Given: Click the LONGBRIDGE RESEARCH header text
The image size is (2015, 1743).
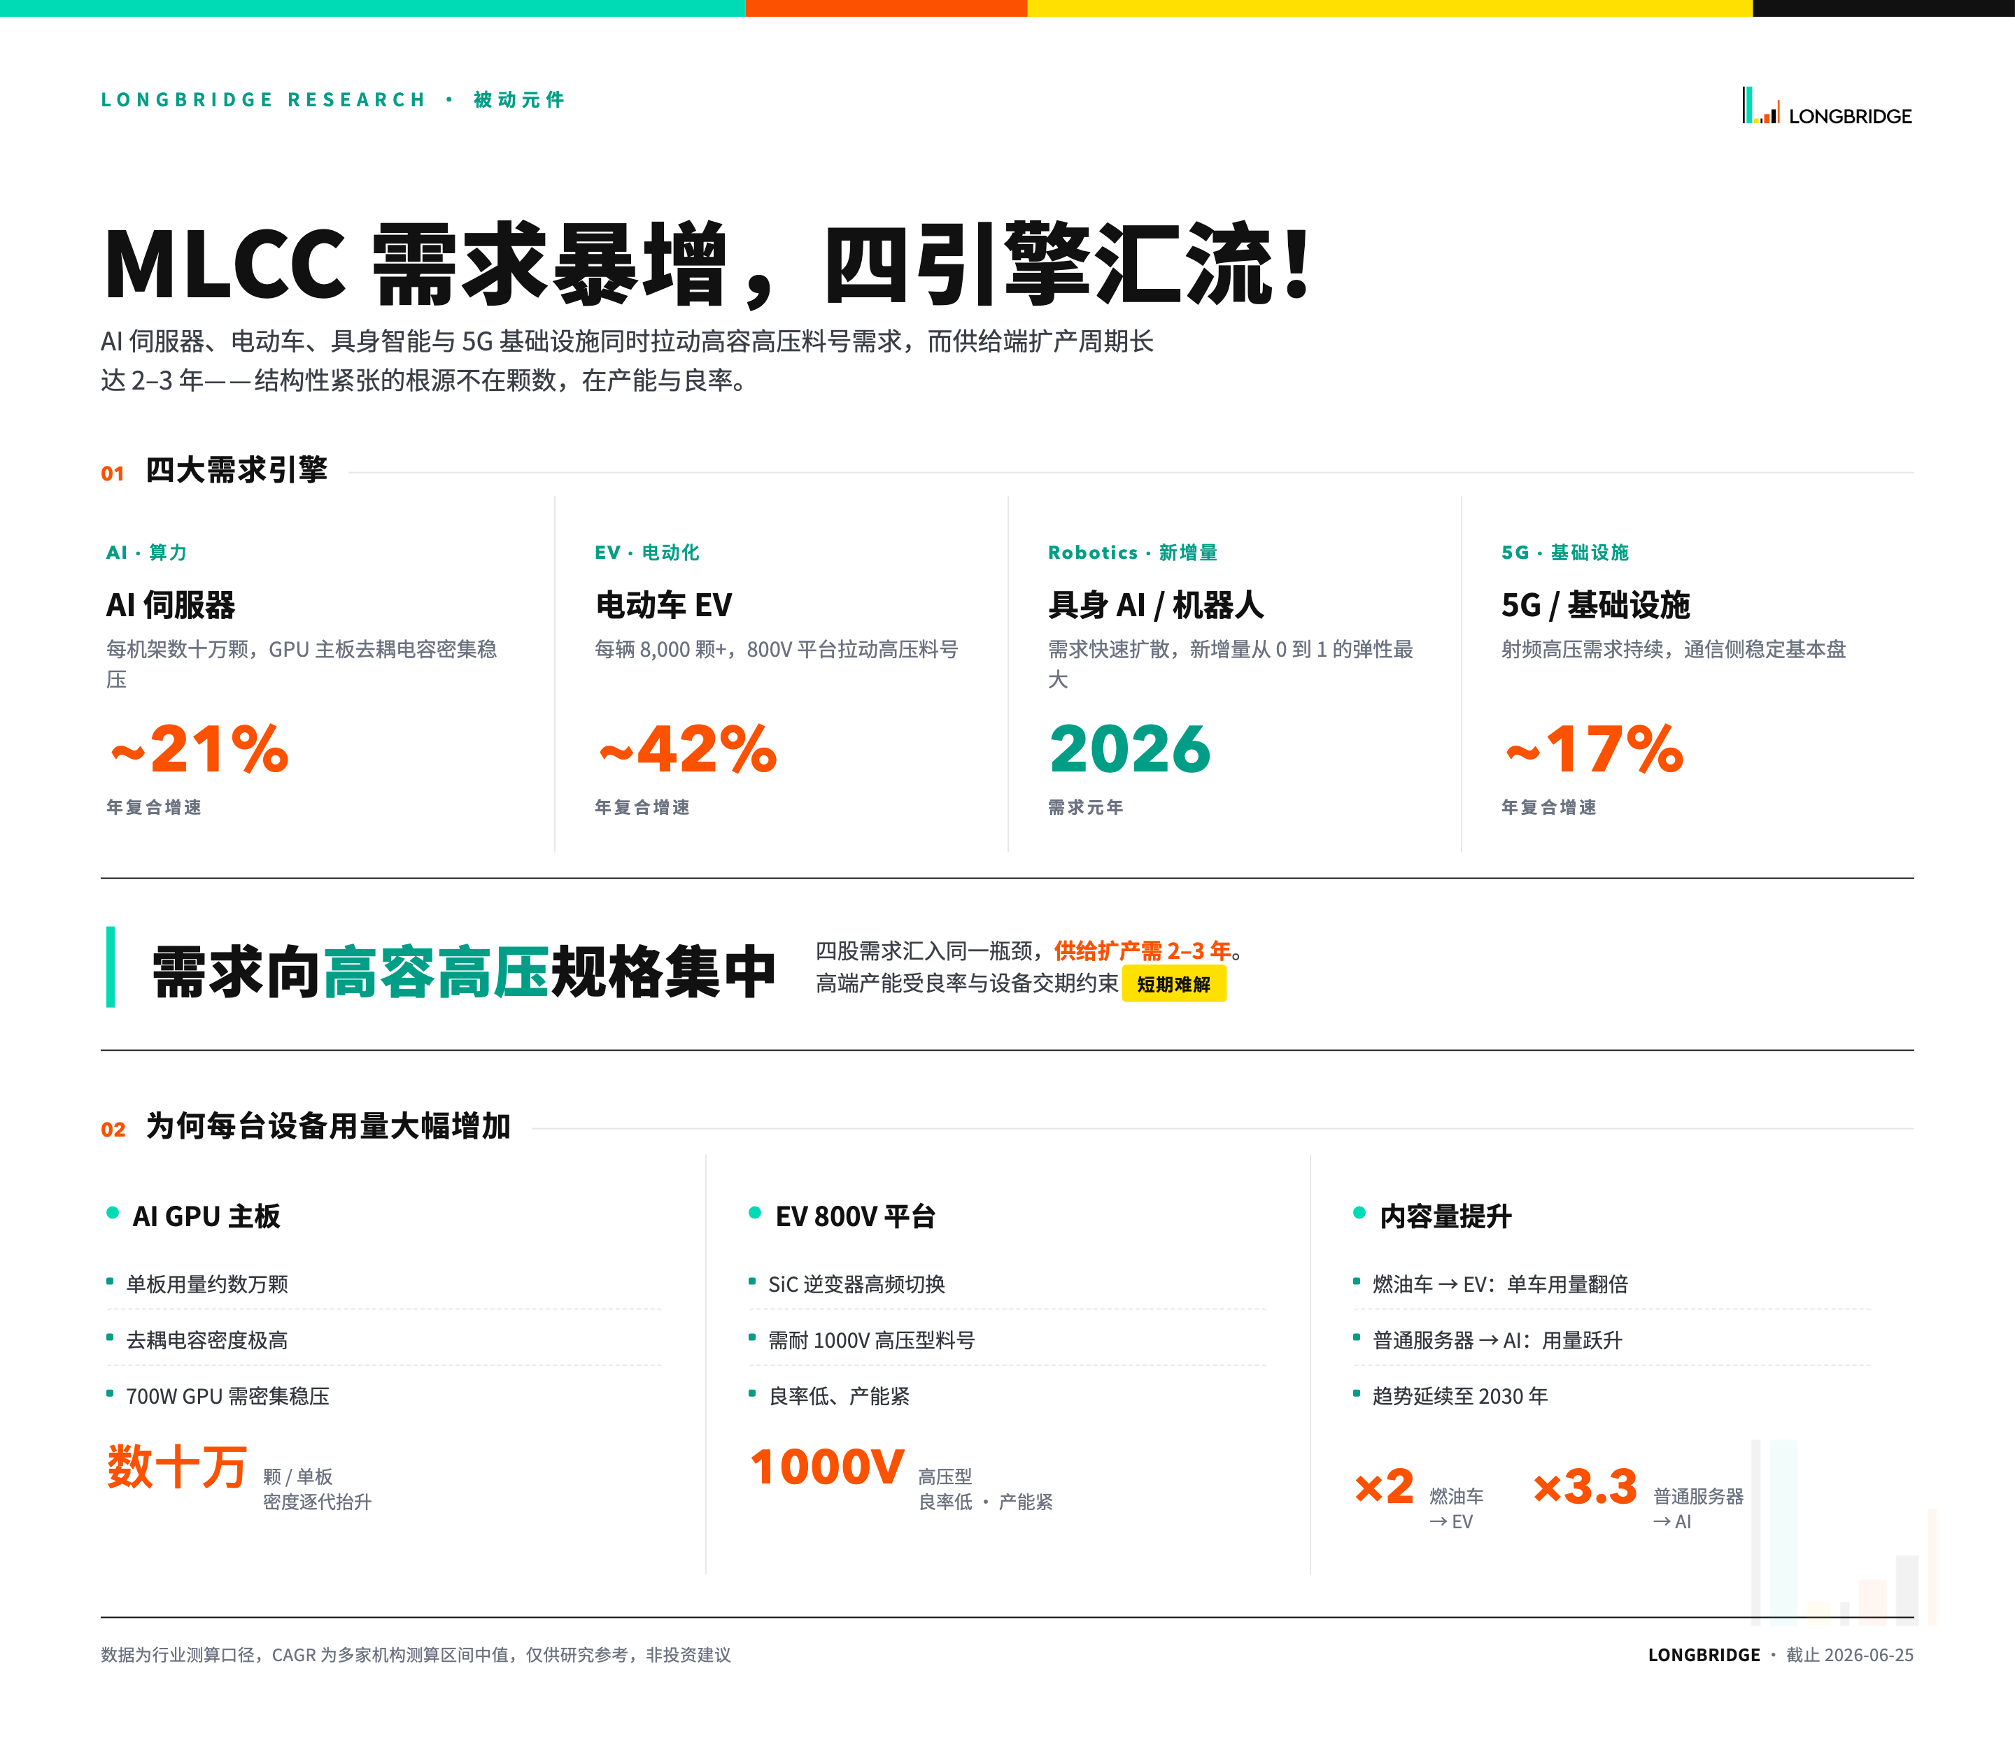Looking at the screenshot, I should [264, 100].
